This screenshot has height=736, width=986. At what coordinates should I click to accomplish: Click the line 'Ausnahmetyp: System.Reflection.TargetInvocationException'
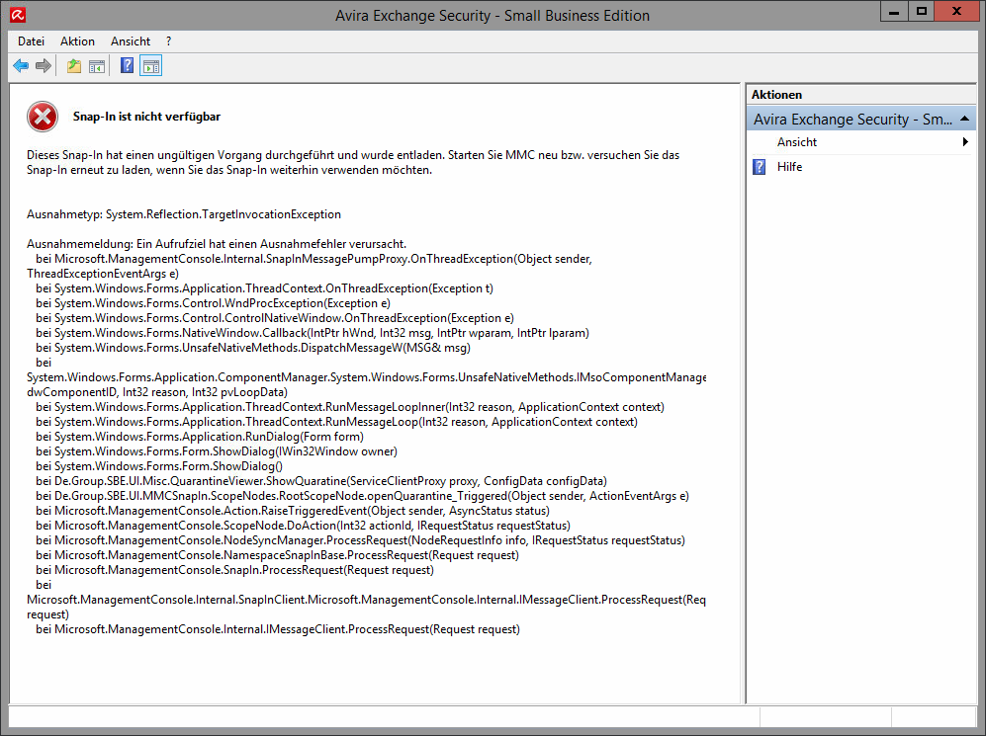[x=184, y=214]
